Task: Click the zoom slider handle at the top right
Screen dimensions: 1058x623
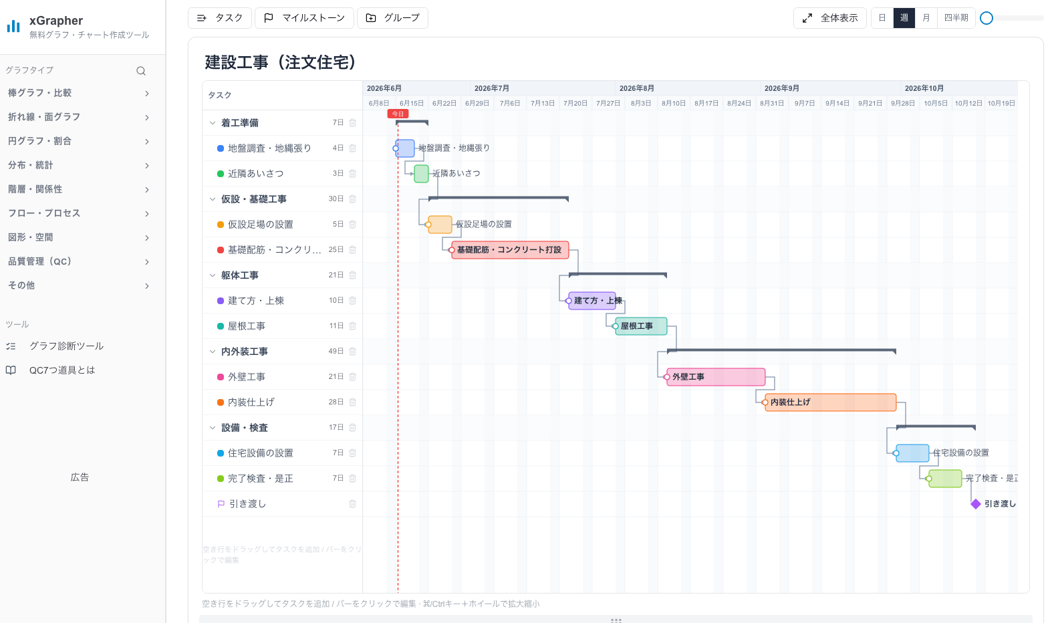Action: click(x=986, y=18)
